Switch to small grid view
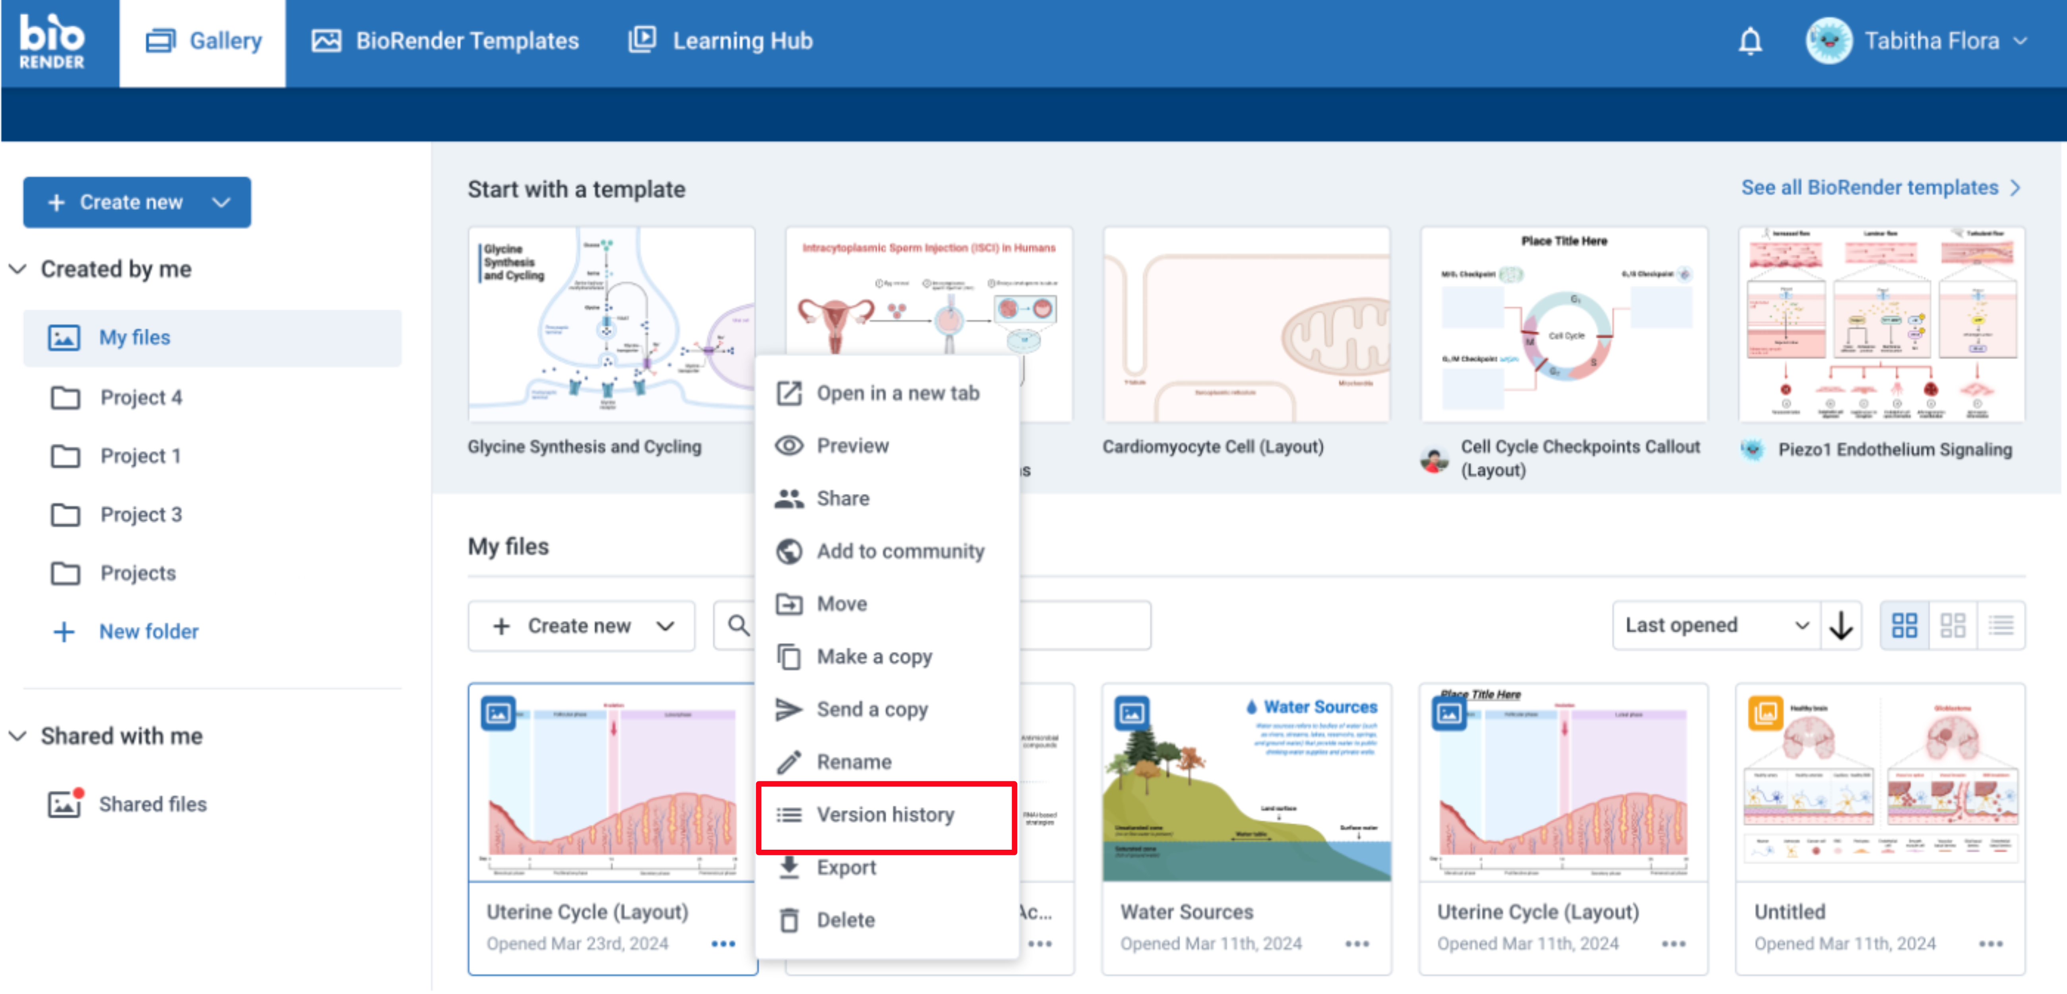 (x=1952, y=625)
